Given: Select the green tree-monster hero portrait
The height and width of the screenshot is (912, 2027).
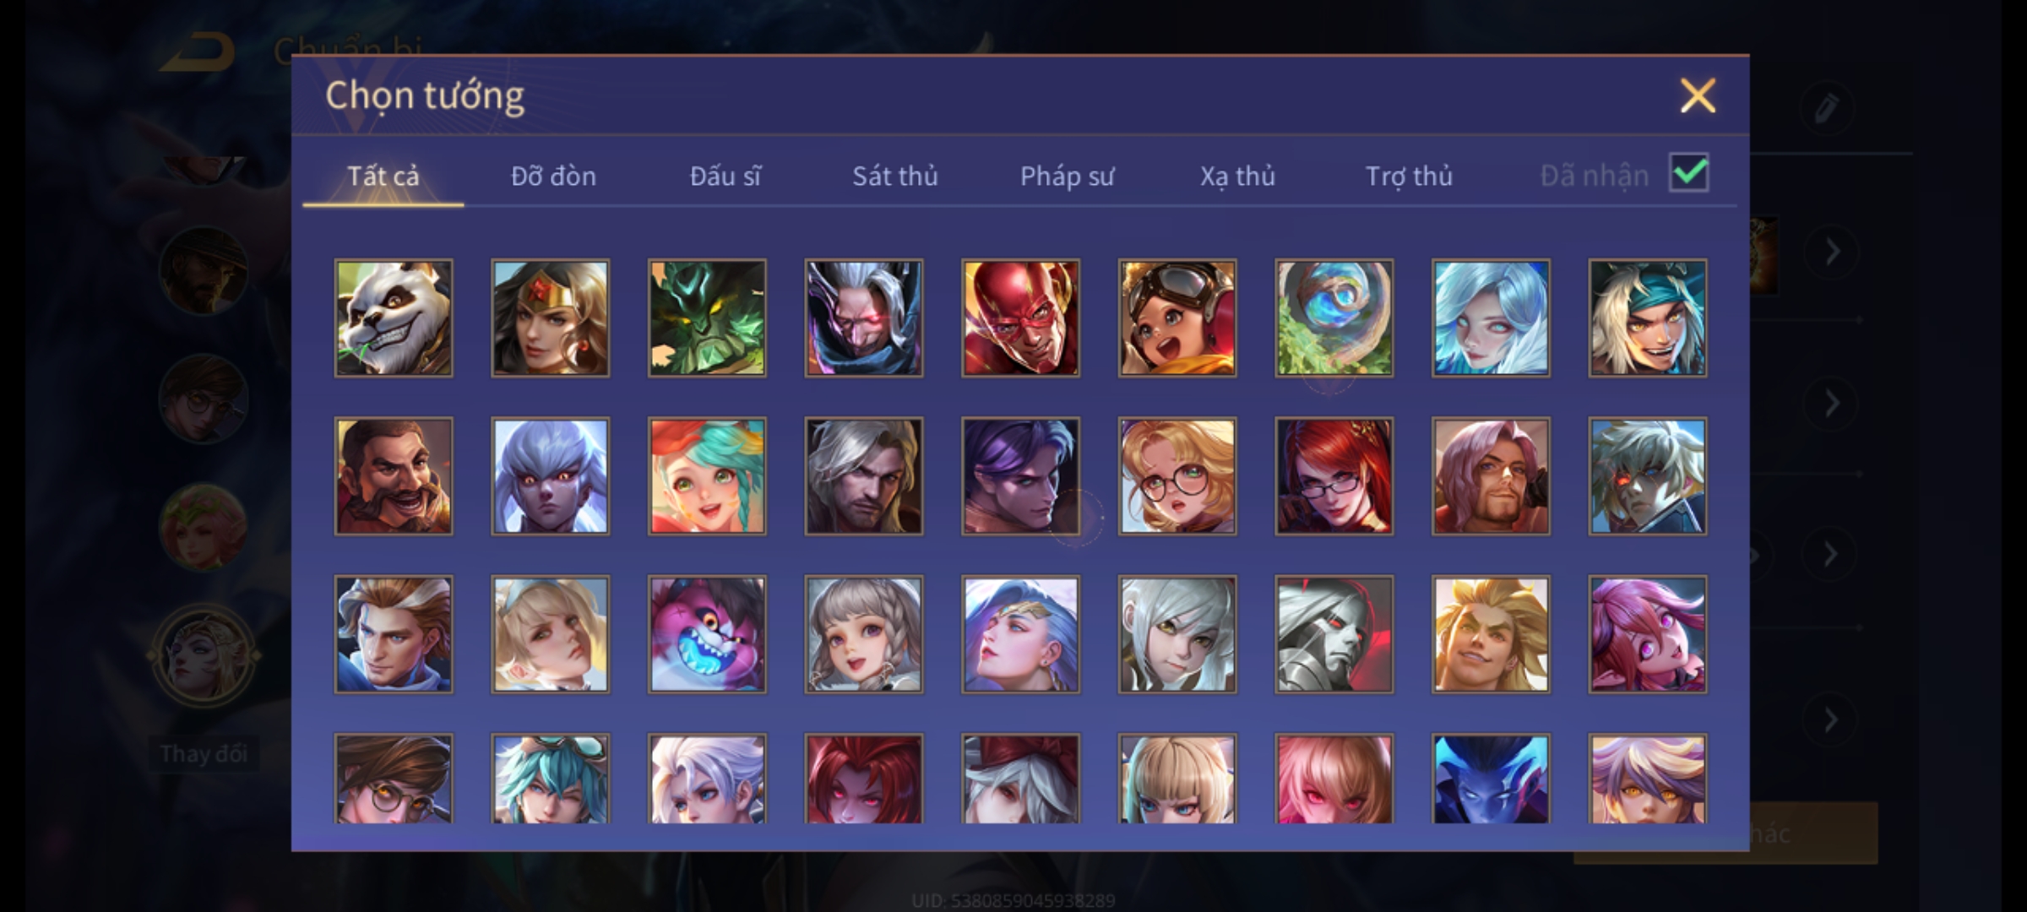Looking at the screenshot, I should pos(707,318).
